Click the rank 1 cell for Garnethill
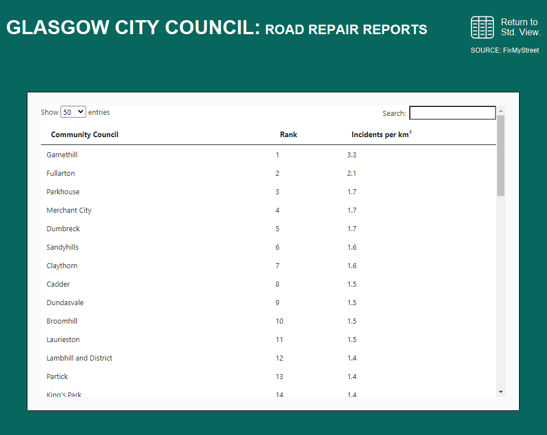The image size is (547, 435). click(277, 155)
